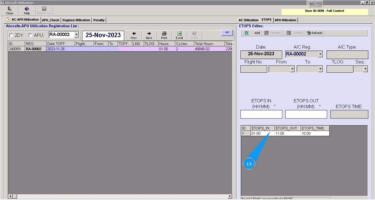Select the ETOPS tab
375x200 pixels.
pyautogui.click(x=266, y=20)
